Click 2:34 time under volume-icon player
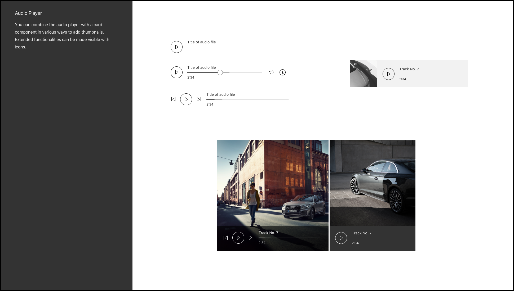 tap(191, 78)
